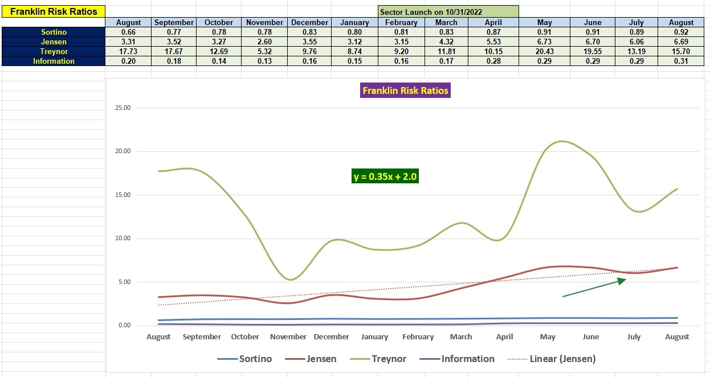Click the Treynor value 17.73 cell
The height and width of the screenshot is (378, 710).
click(129, 51)
